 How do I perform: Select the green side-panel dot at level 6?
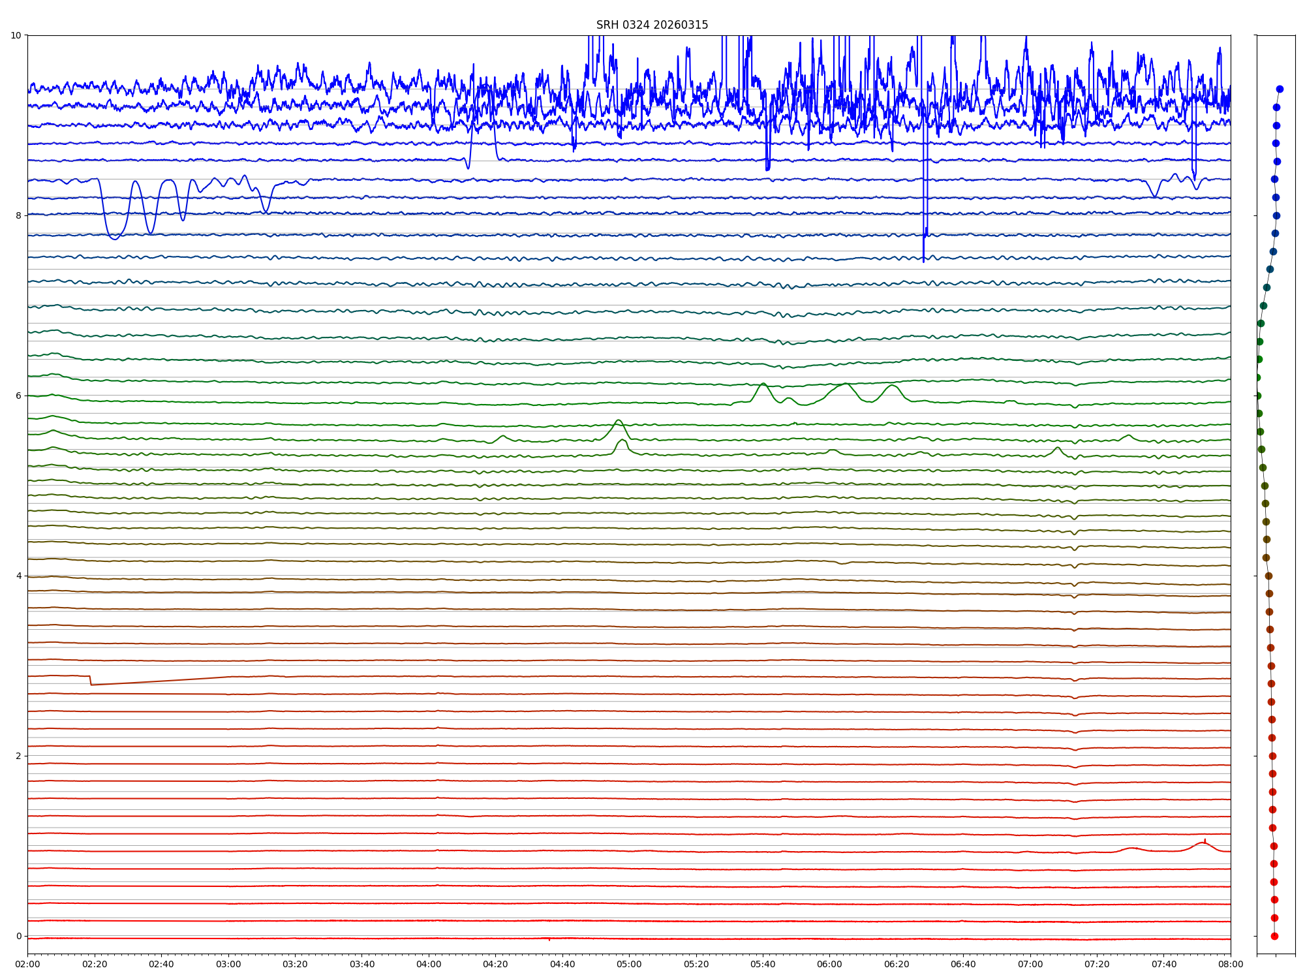[1257, 396]
